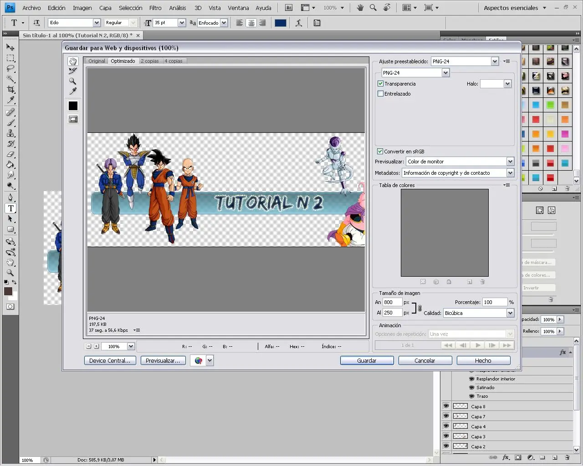
Task: Choose the Zoom tool in the Save for Web dialog
Action: click(x=73, y=81)
